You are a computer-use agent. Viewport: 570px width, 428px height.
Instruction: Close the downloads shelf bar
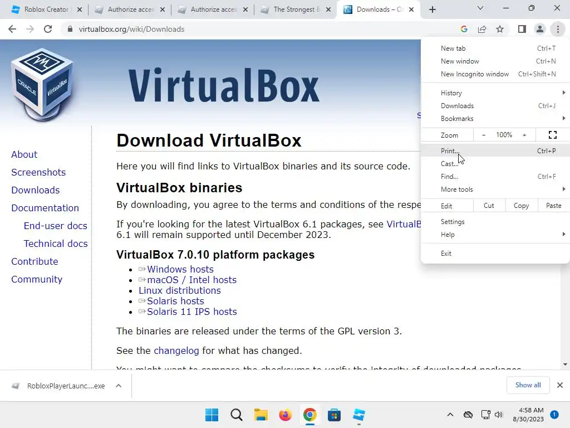point(560,385)
